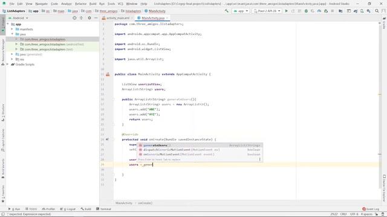Expand the androidTest package node
Image resolution: width=387 pixels, height=217 pixels.
pyautogui.click(x=16, y=44)
